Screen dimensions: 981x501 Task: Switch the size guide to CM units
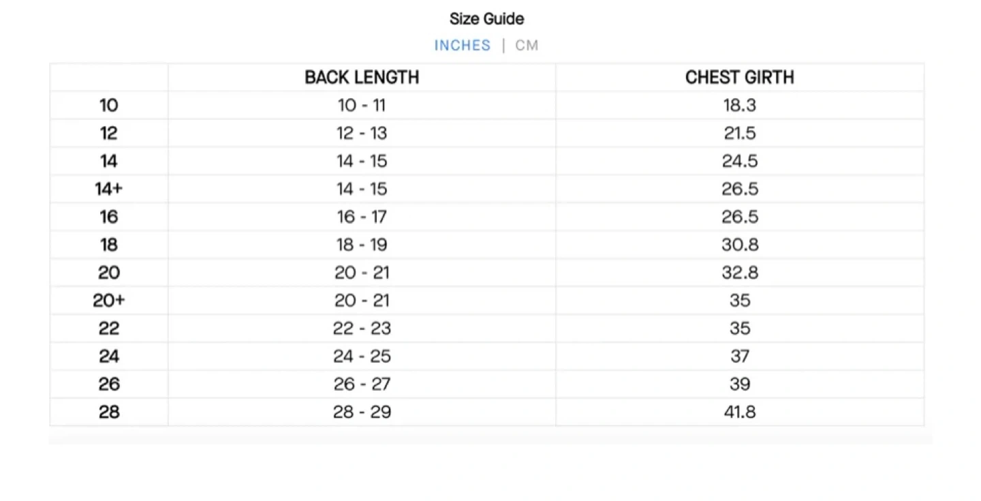pos(527,46)
